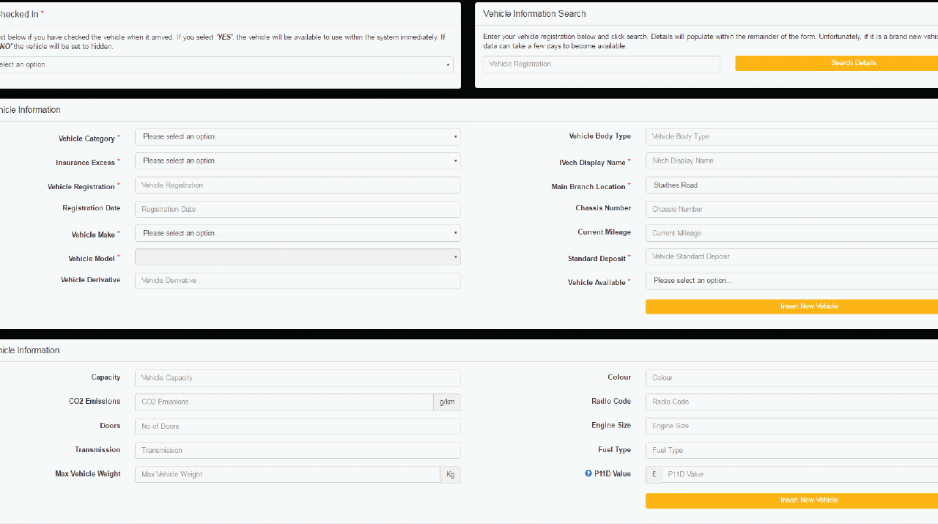The image size is (938, 524).
Task: Click the Search Details button
Action: 836,63
